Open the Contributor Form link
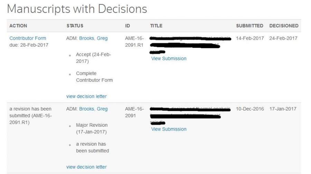 click(x=28, y=38)
